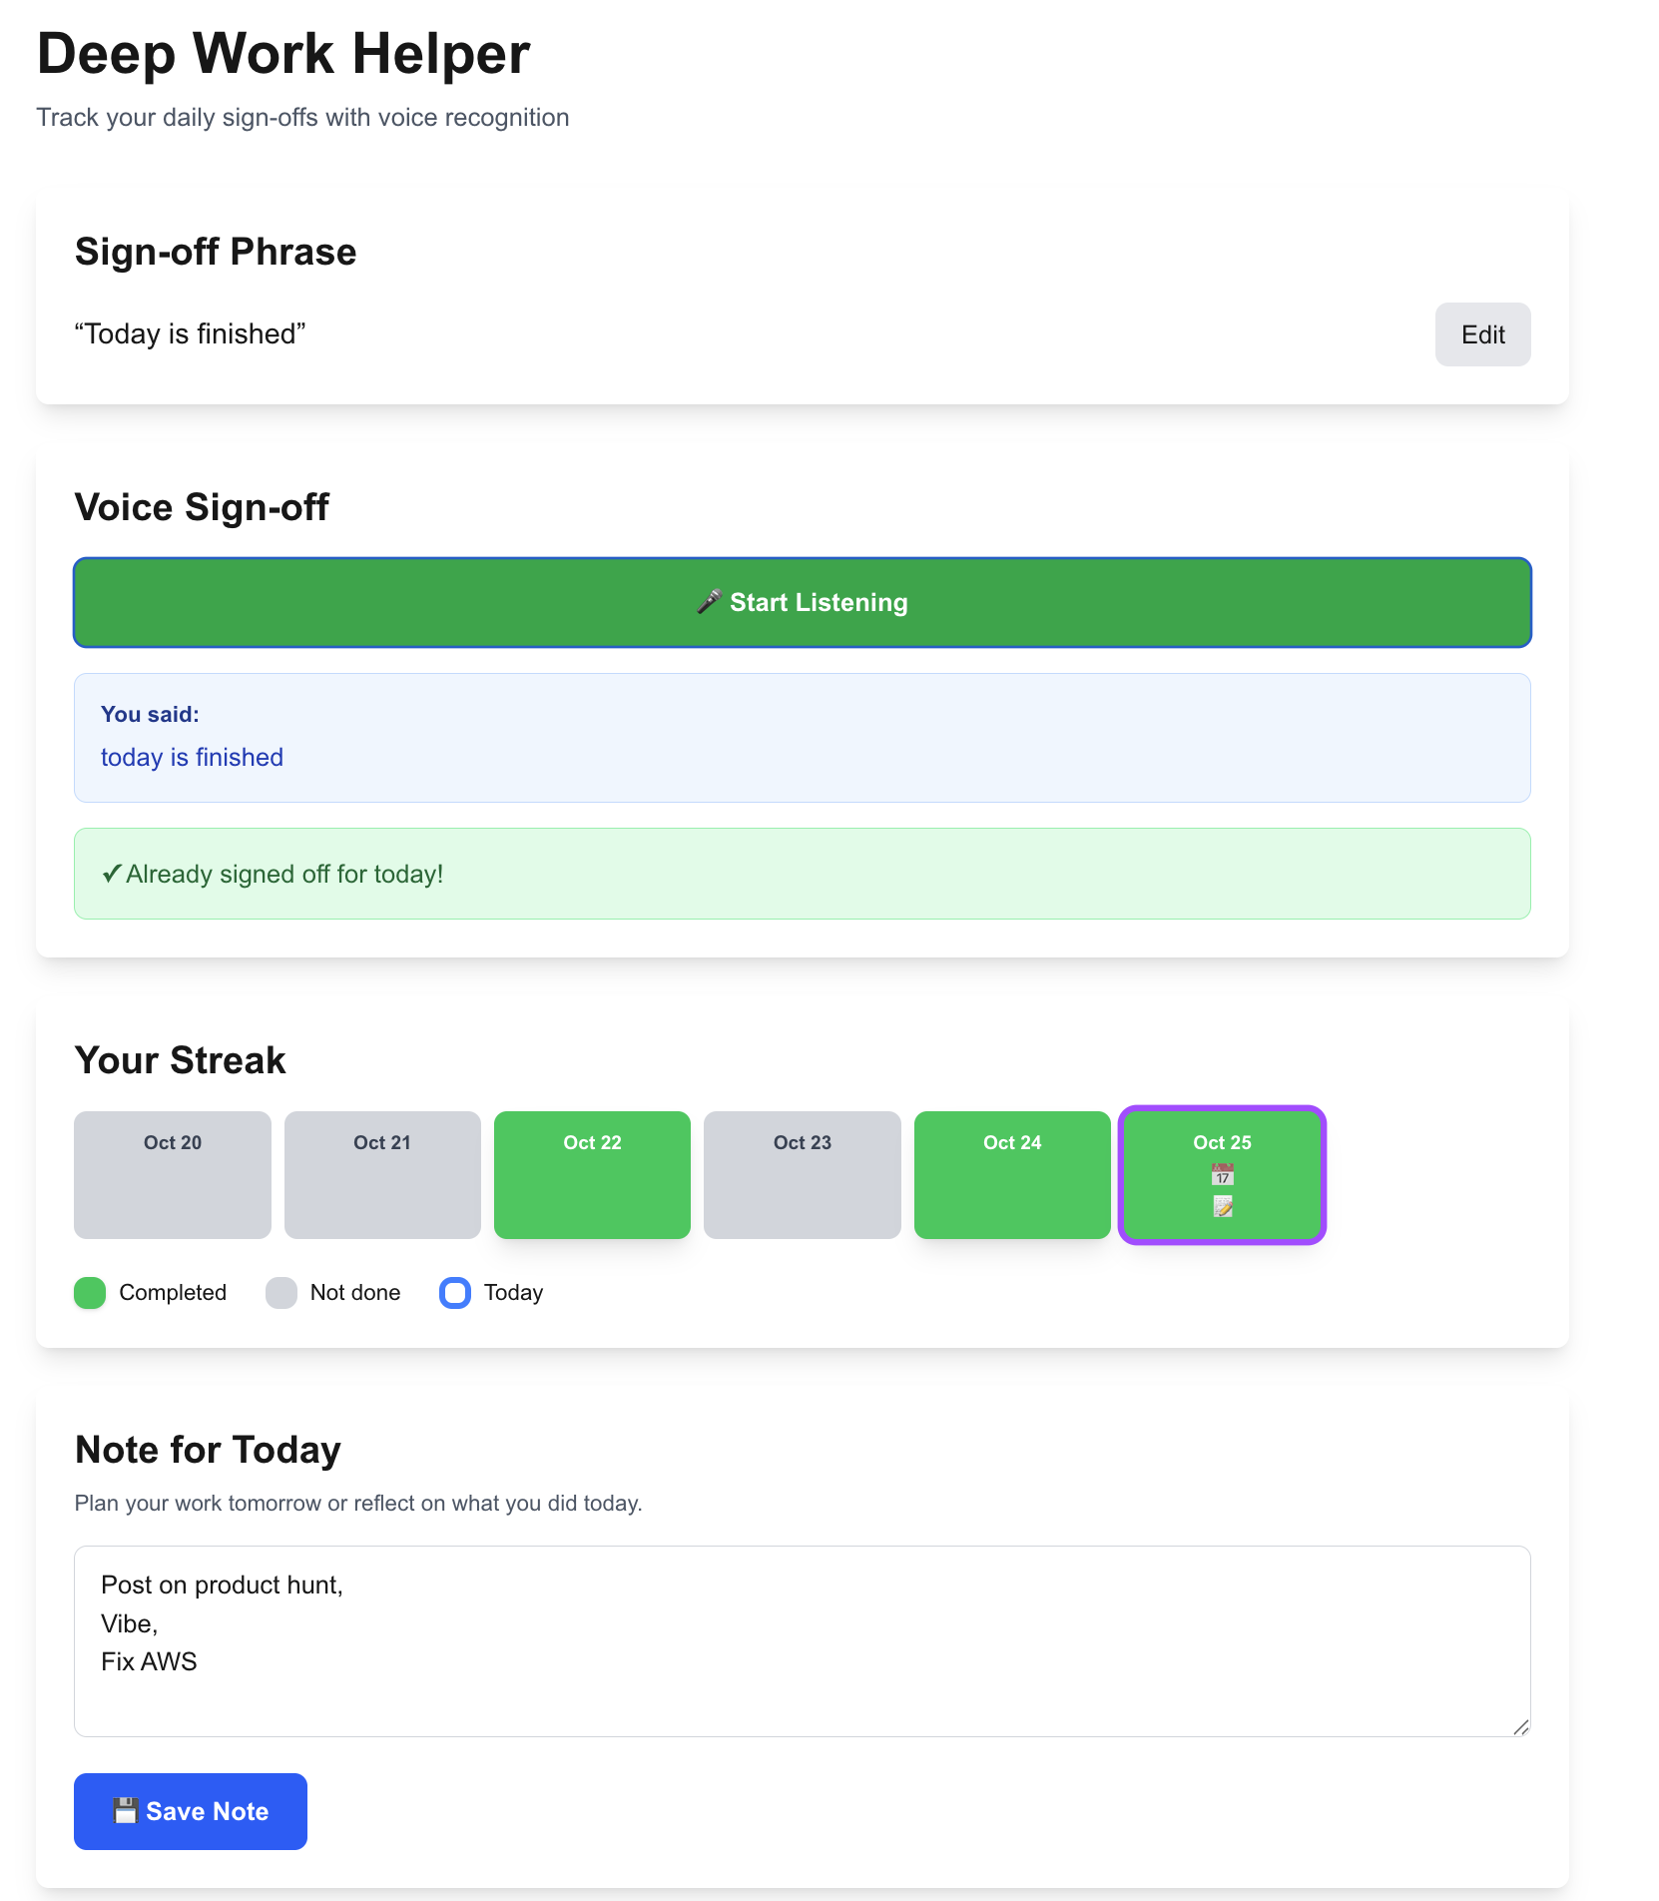This screenshot has height=1901, width=1659.
Task: Click the checkmark icon in signed-off message
Action: 112,874
